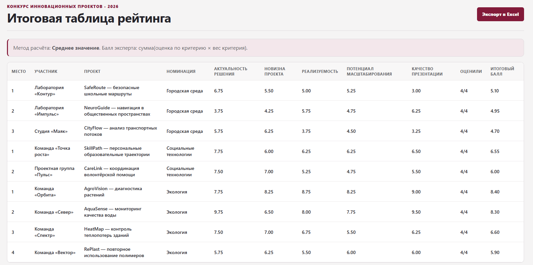533x265 pixels.
Task: Click final score 6.60 for HeatMap
Action: click(495, 232)
